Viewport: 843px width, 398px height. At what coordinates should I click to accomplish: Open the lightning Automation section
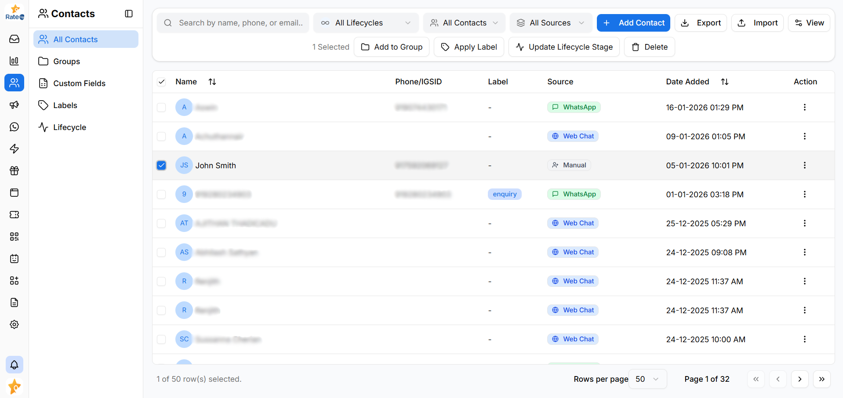point(14,149)
